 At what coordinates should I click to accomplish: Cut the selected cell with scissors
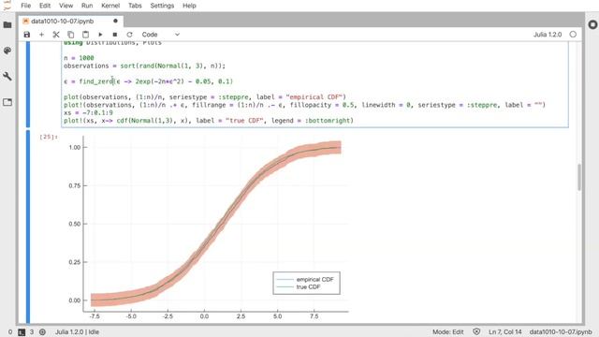pyautogui.click(x=56, y=35)
